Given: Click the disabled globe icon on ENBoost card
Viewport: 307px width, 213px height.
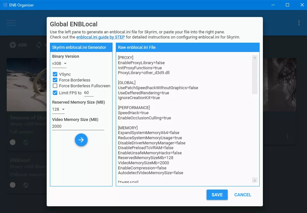Looking at the screenshot, I should pyautogui.click(x=26, y=185).
